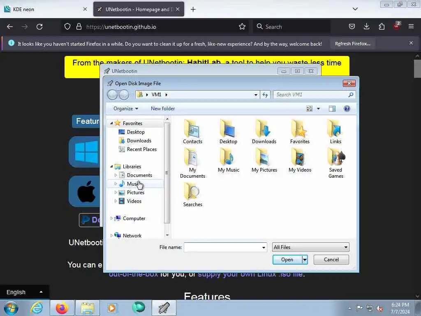This screenshot has height=316, width=421.
Task: Click Save to Pocket icon
Action: click(x=352, y=27)
